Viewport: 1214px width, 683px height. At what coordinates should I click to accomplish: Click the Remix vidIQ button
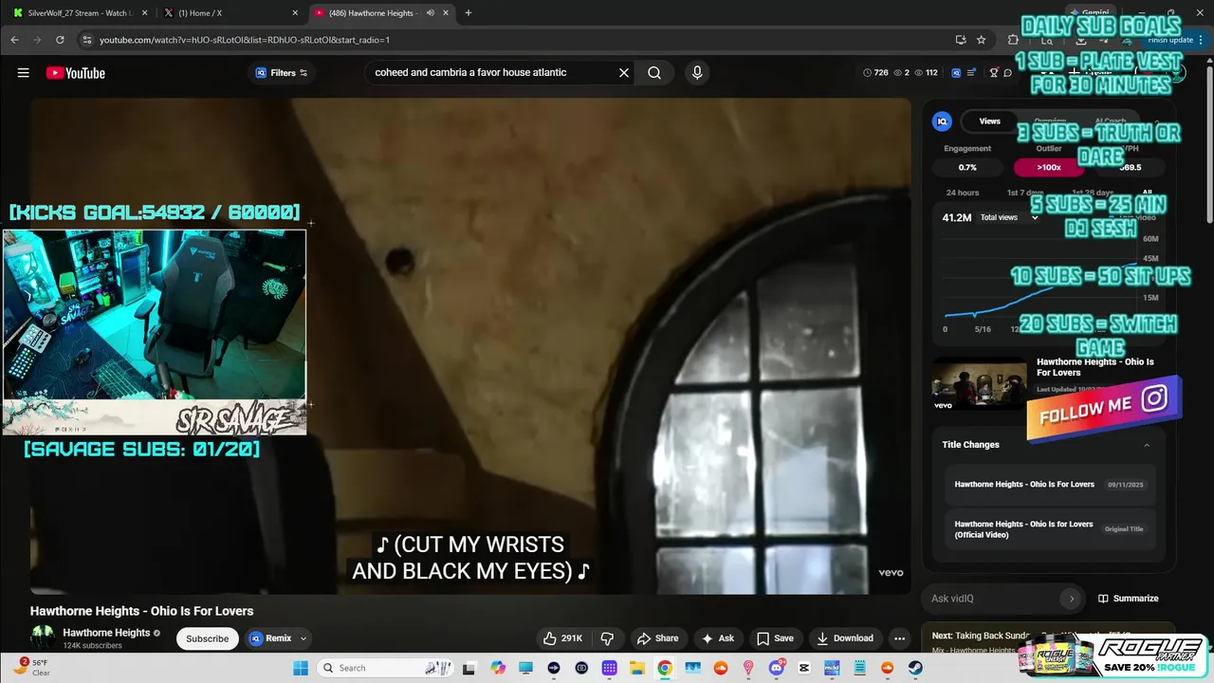270,638
